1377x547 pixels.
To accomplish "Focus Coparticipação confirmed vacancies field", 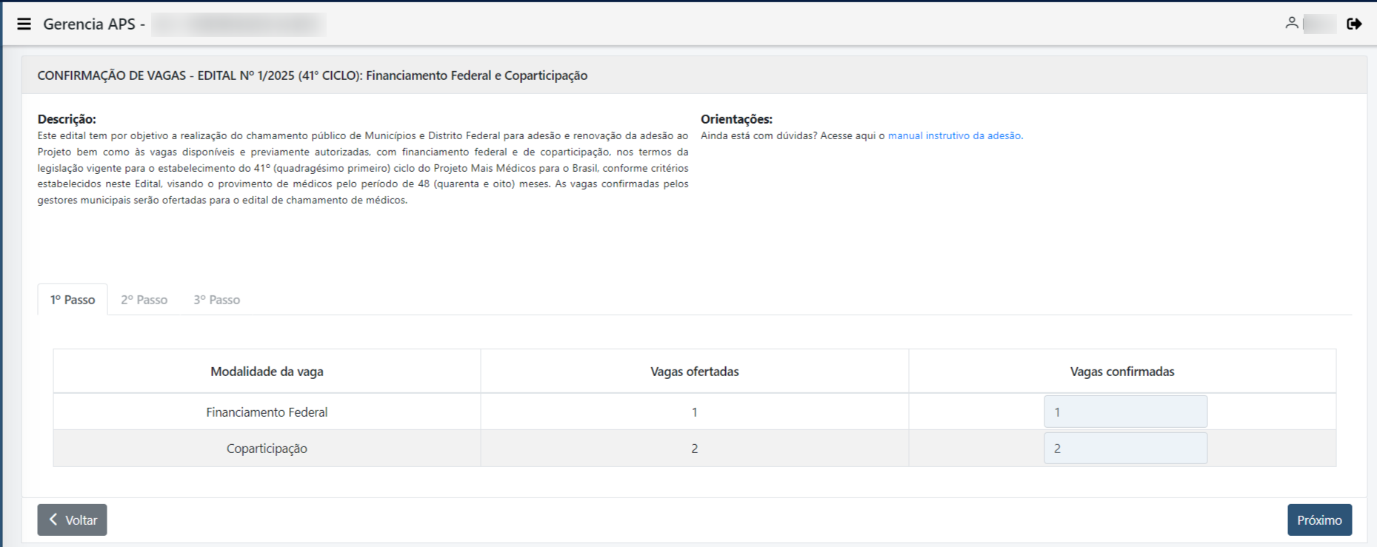I will [x=1125, y=449].
